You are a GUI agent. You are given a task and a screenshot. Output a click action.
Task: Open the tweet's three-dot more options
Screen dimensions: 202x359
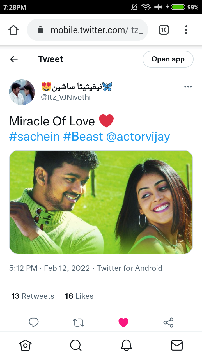[188, 87]
